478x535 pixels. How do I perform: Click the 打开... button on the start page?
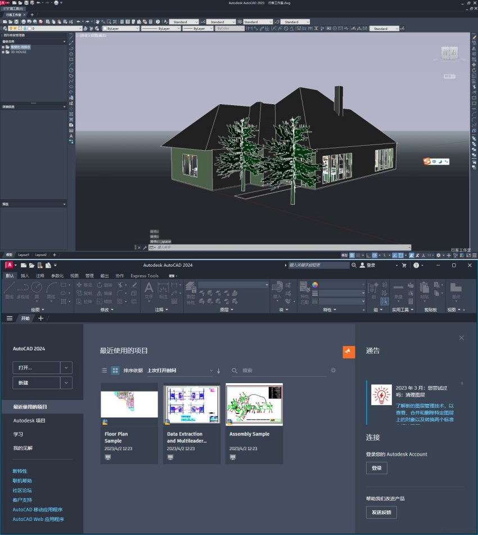pyautogui.click(x=36, y=368)
